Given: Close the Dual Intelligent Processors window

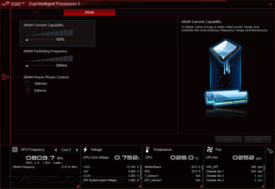Looking at the screenshot, I should click(x=270, y=4).
